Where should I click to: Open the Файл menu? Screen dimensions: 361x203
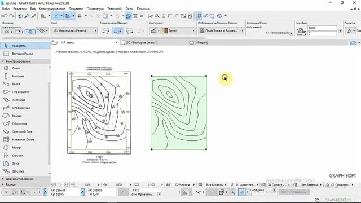pyautogui.click(x=6, y=8)
